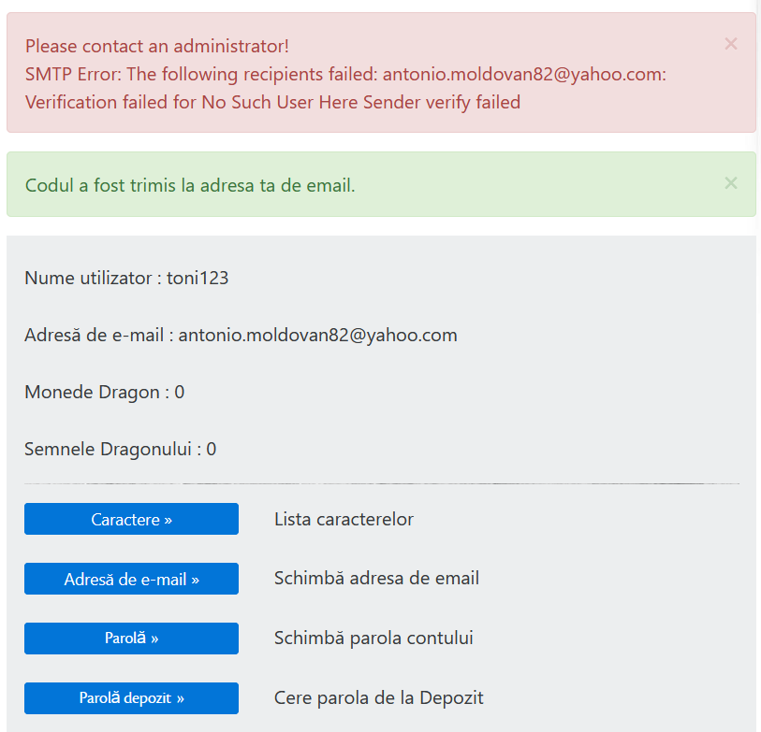
Task: Dismiss the red SMTP error alert
Action: pos(730,44)
